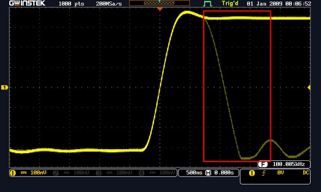
Task: Select the rising edge trigger slope icon
Action: [264, 173]
